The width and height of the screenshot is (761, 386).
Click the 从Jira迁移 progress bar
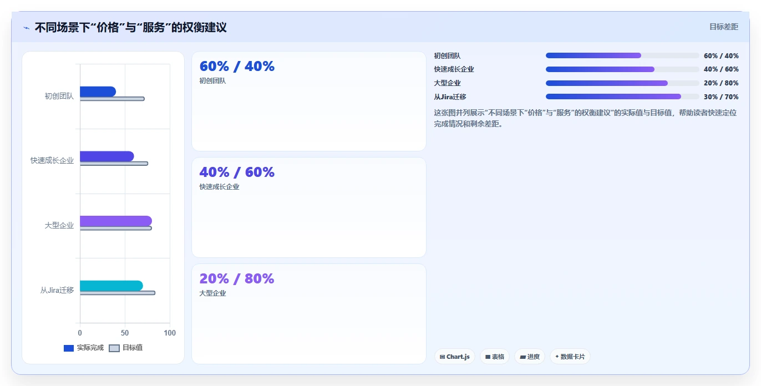622,96
